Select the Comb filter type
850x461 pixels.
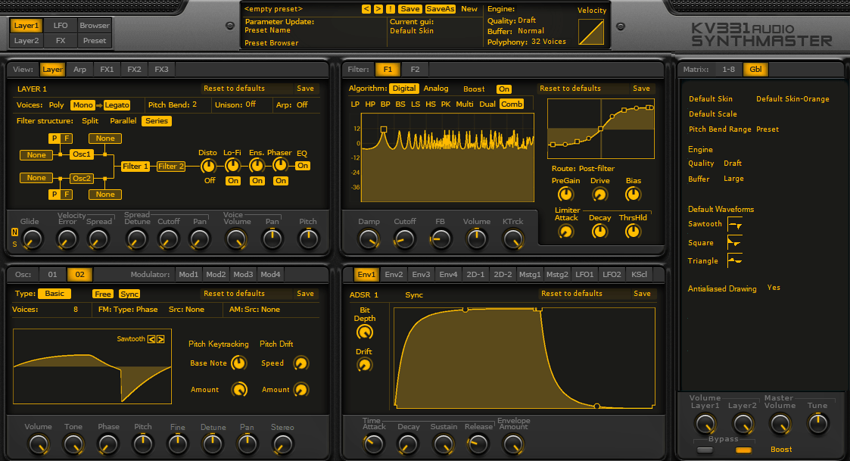[512, 104]
